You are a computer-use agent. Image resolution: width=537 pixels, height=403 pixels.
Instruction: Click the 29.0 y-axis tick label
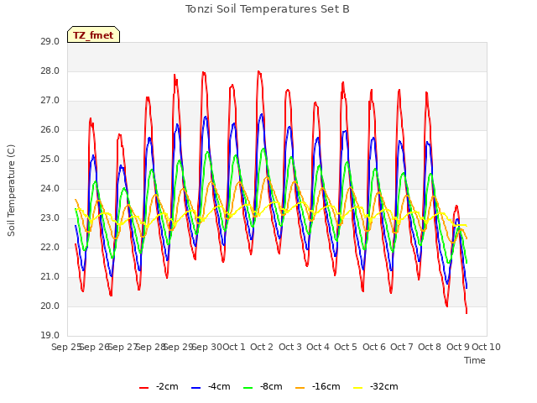point(50,42)
